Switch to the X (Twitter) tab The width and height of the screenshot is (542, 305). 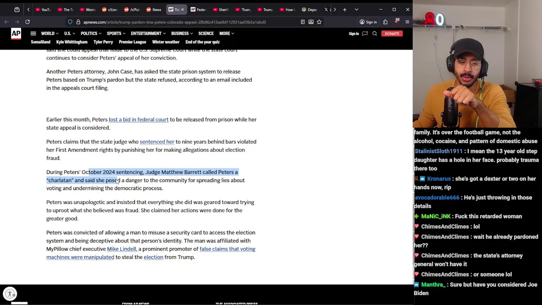click(x=326, y=9)
